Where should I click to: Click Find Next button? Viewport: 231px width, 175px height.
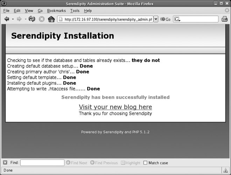(77, 163)
